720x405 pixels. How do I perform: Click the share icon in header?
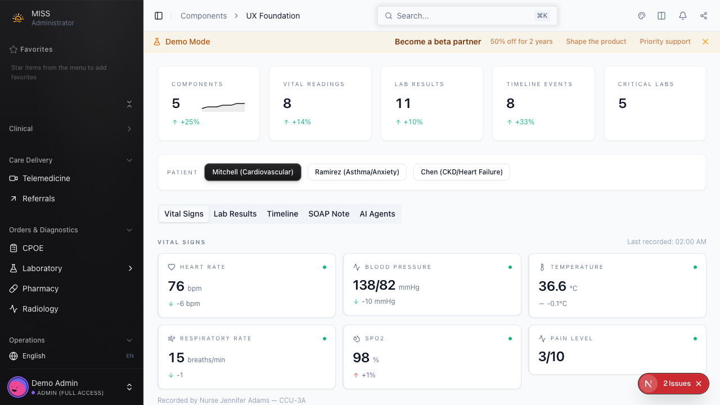(704, 16)
